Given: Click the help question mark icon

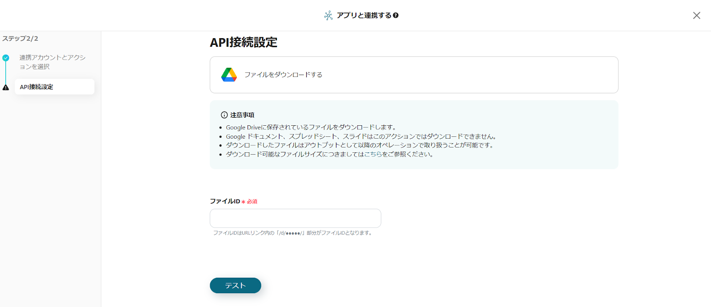Looking at the screenshot, I should coord(395,16).
